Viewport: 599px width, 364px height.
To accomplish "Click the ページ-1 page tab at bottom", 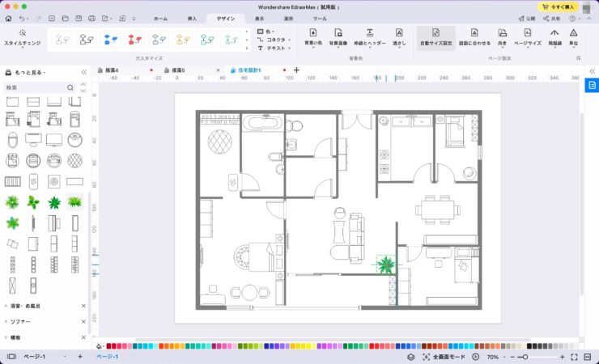I will coord(107,357).
